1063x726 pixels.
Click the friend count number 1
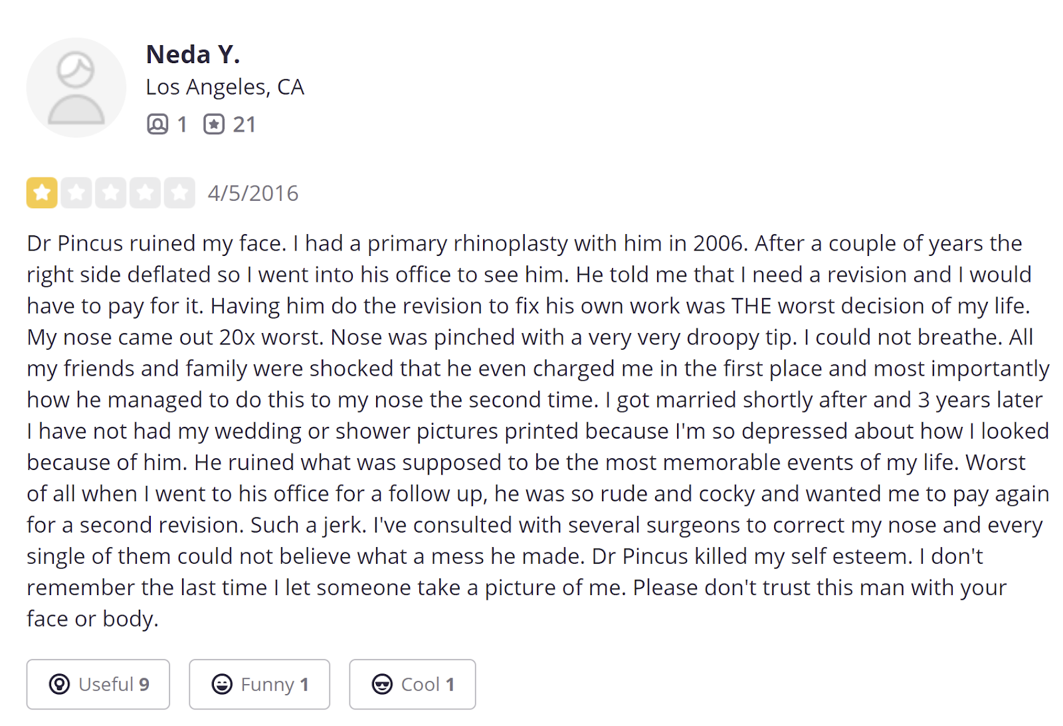(182, 124)
